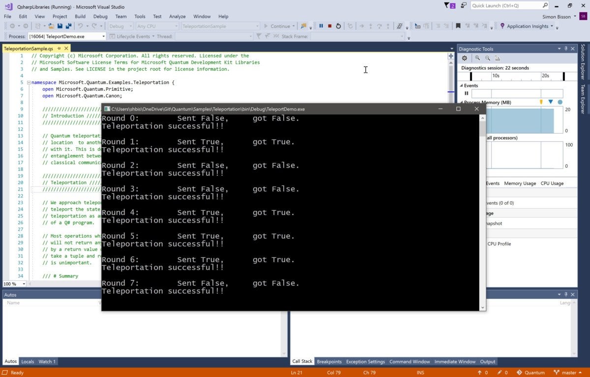Save all open files

[x=68, y=26]
